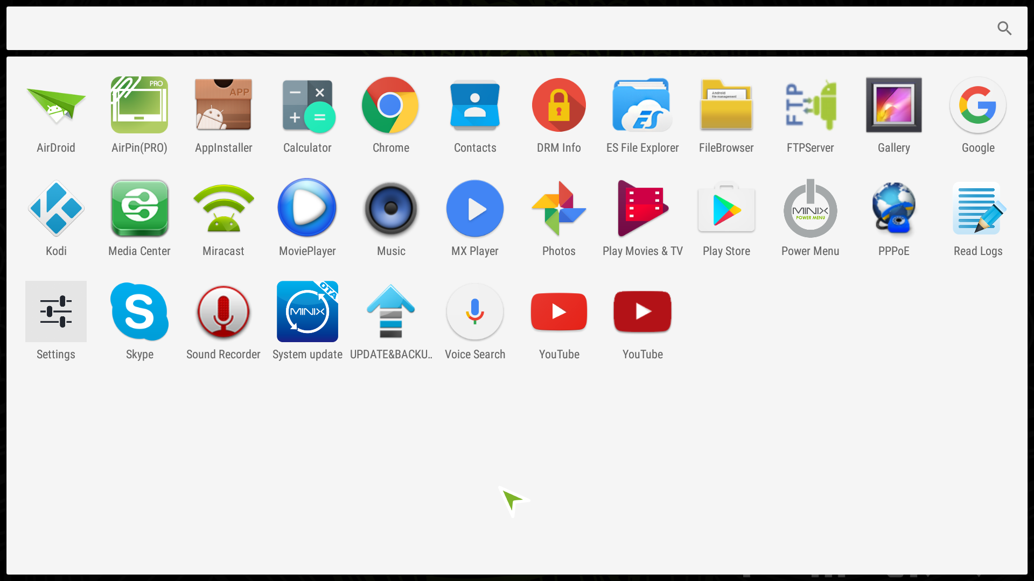This screenshot has width=1034, height=581.
Task: Open the darker red YouTube app
Action: click(x=642, y=311)
